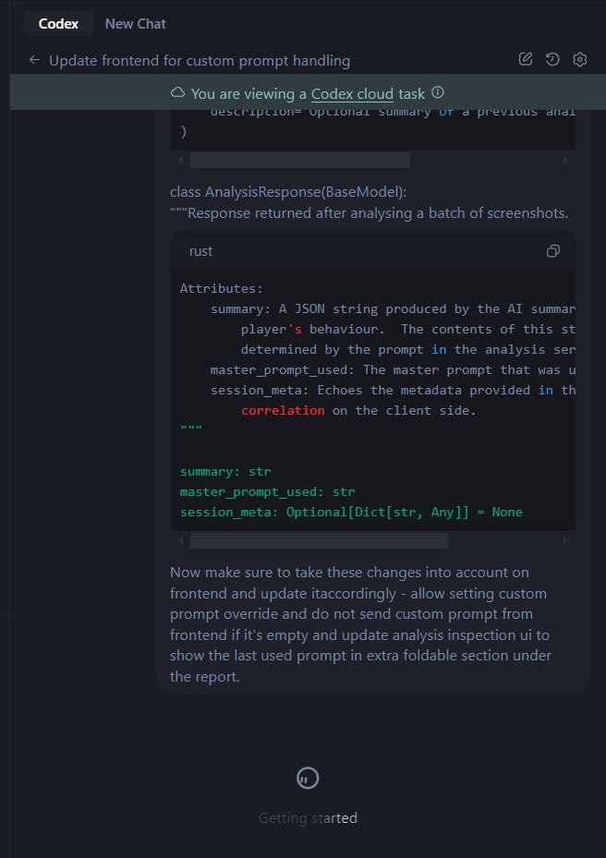Click the info icon beside 'task'

coord(438,92)
